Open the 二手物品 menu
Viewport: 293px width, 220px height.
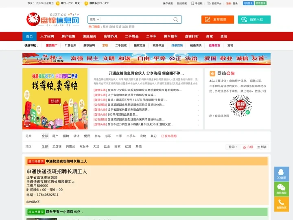click(132, 36)
